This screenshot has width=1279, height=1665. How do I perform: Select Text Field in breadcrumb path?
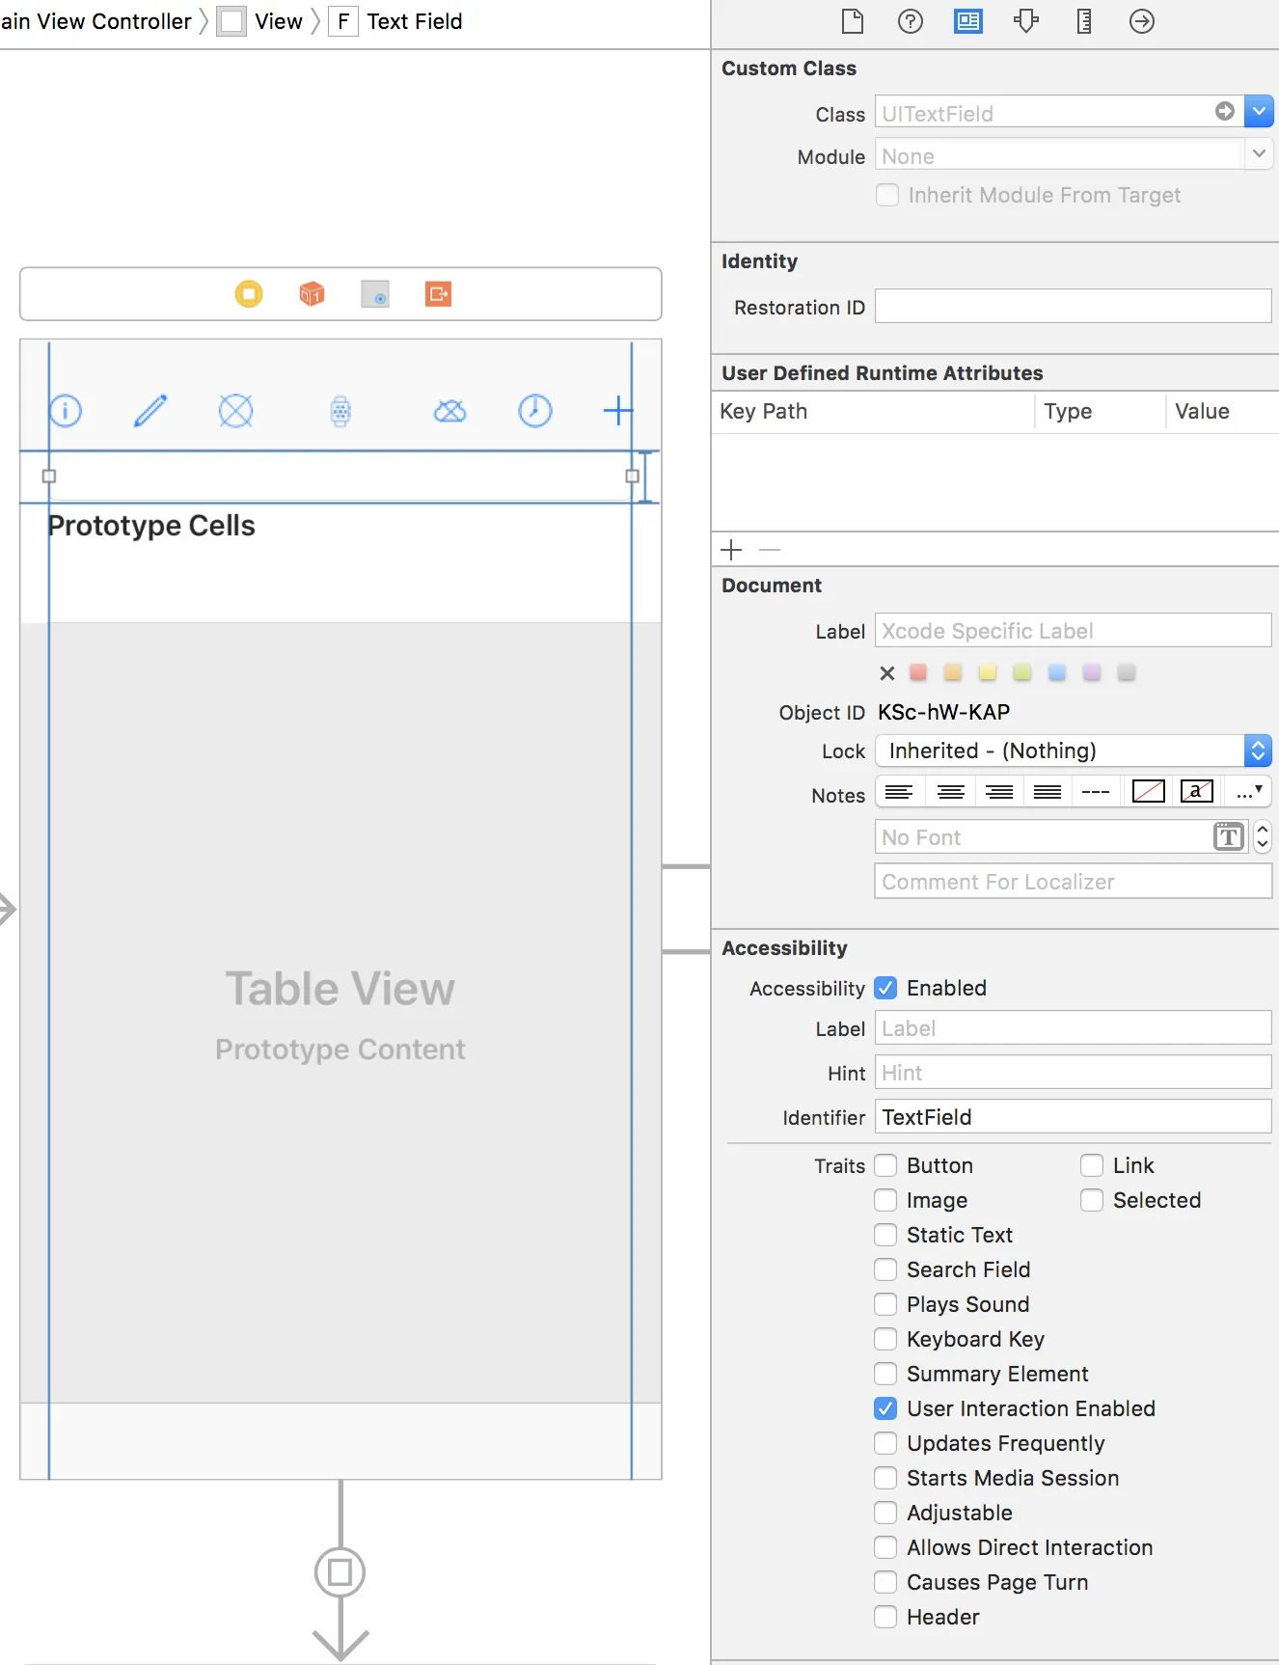(x=395, y=21)
